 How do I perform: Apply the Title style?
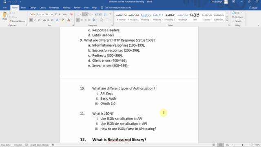click(x=195, y=17)
